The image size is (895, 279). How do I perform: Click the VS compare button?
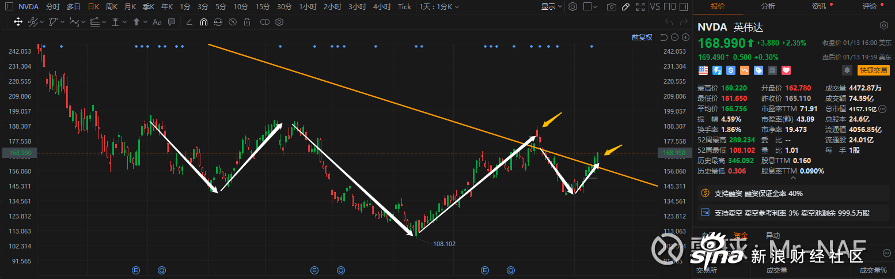[655, 7]
